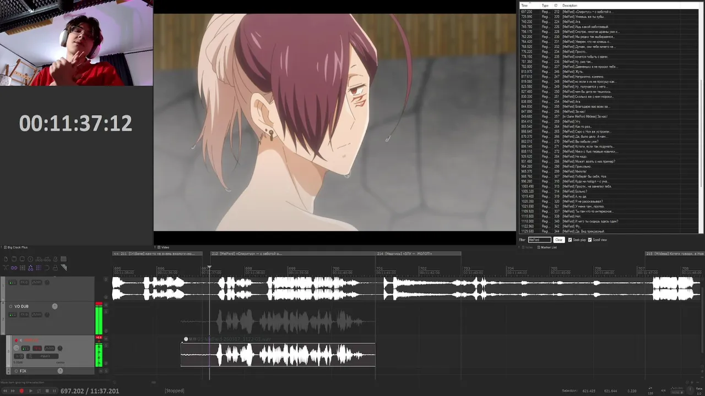Go to project end transport button
705x396 pixels.
pyautogui.click(x=13, y=391)
